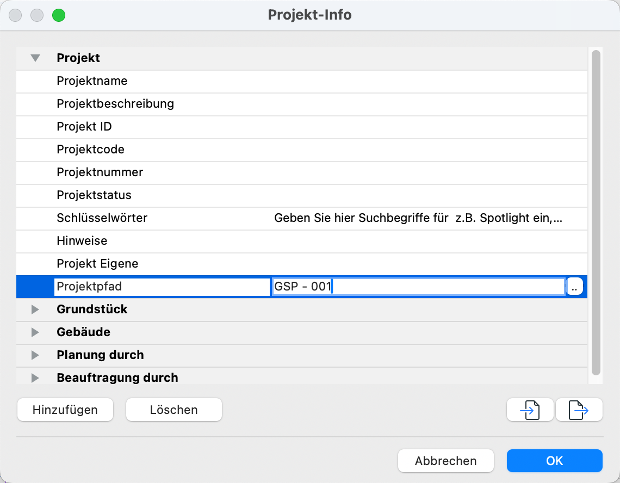Viewport: 620px width, 483px height.
Task: Select the Hinweise row
Action: pos(163,241)
